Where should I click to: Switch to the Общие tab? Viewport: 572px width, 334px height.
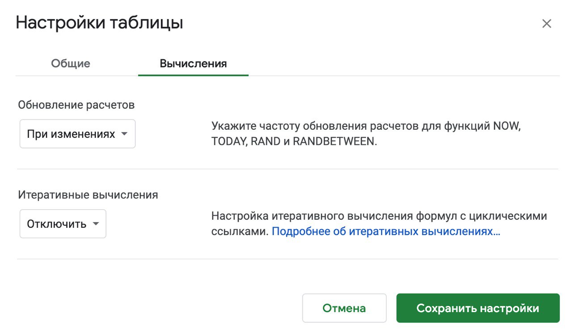click(x=71, y=63)
